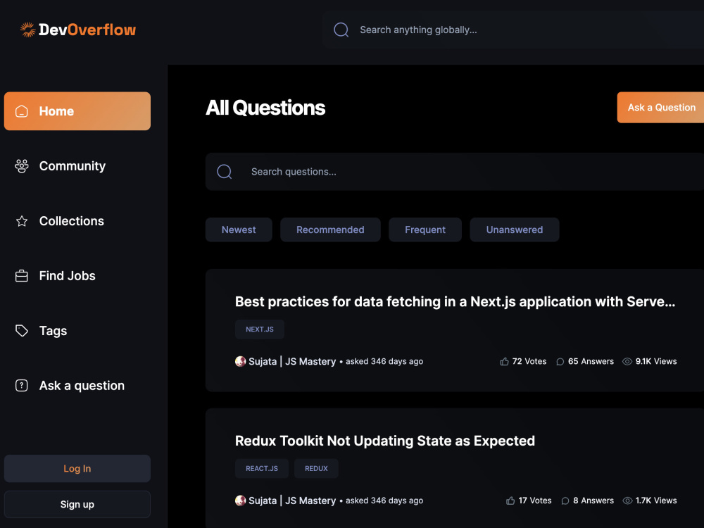Go to the Community page
Screen dimensions: 704x528
(x=77, y=166)
